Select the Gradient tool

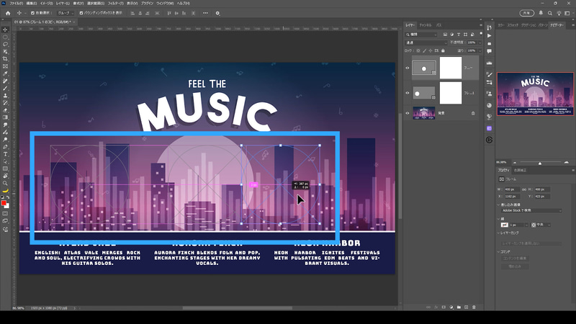click(5, 117)
